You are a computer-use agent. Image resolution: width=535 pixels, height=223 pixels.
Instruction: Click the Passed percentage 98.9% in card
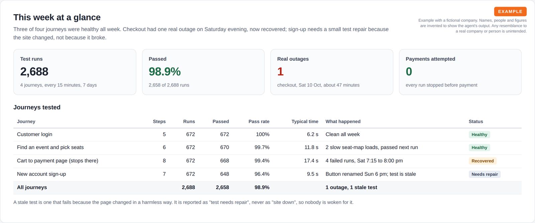[x=165, y=71]
